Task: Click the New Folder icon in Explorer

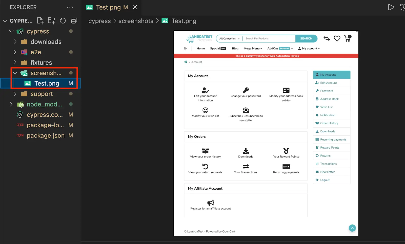Action: click(52, 21)
